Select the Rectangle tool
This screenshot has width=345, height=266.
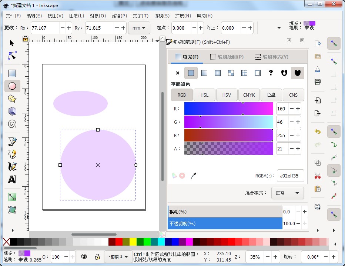[x=12, y=73]
